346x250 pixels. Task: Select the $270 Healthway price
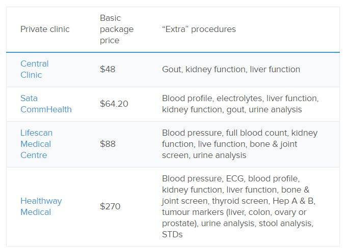110,206
